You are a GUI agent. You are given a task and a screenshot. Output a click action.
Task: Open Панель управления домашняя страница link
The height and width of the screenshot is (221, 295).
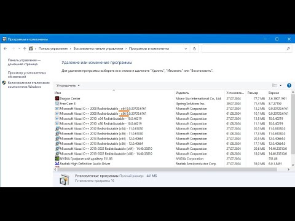[x=24, y=62]
